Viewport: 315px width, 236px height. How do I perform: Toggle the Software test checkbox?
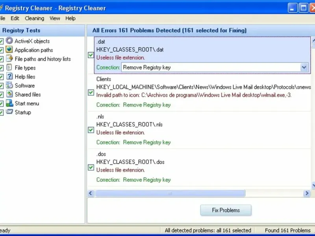(1, 86)
